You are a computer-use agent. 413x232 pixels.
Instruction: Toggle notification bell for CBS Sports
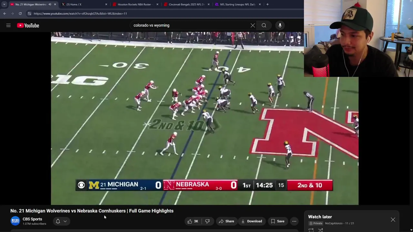coord(58,221)
